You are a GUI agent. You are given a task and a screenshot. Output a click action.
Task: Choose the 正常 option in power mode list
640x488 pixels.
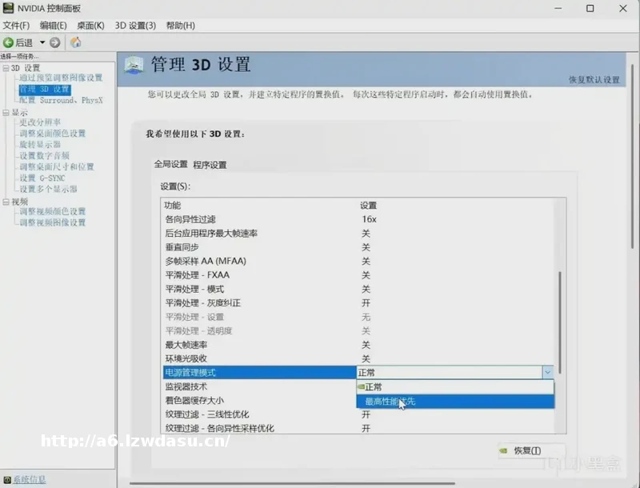click(376, 387)
